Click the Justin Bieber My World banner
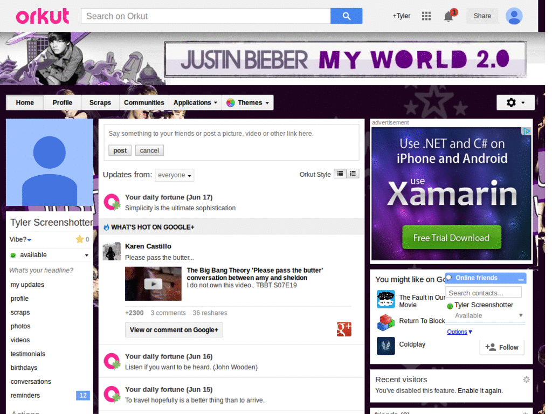Screen dimensions: 552x414 coord(346,59)
